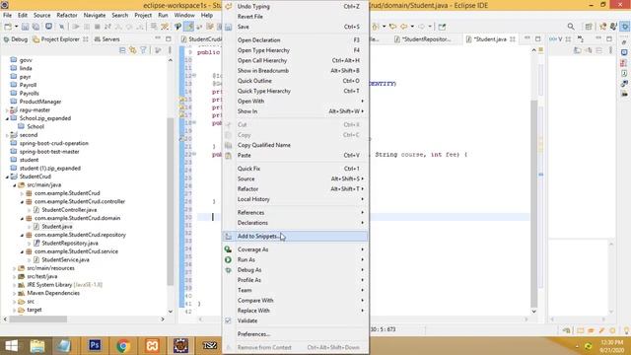Click the Run As green play icon

coord(228,260)
